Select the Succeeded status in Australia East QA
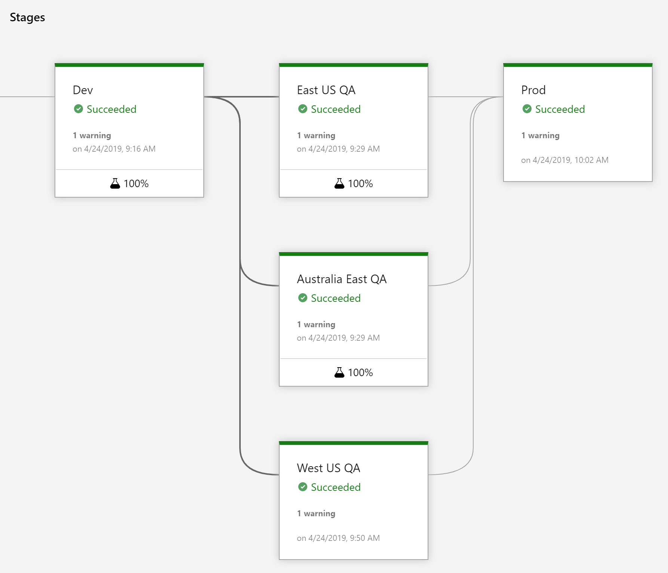Image resolution: width=668 pixels, height=573 pixels. 336,298
